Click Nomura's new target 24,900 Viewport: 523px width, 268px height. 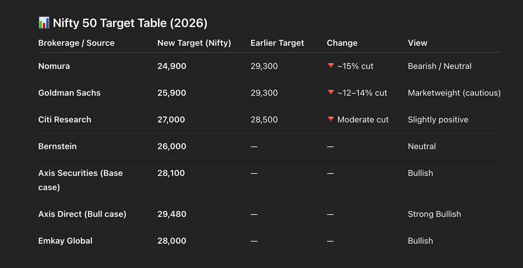pos(172,66)
